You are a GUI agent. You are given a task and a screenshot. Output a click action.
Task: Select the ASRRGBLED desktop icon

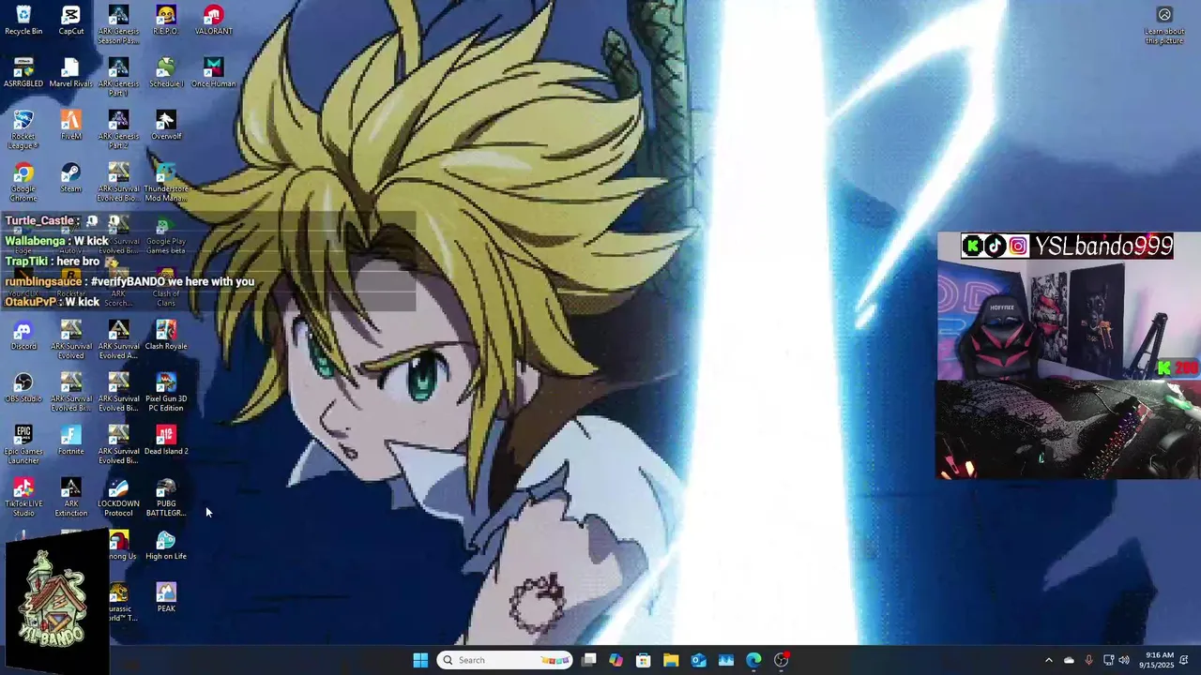coord(23,73)
